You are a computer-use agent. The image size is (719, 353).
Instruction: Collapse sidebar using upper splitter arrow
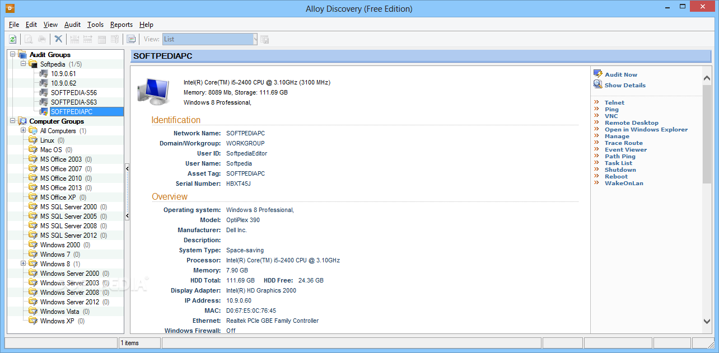pos(127,168)
